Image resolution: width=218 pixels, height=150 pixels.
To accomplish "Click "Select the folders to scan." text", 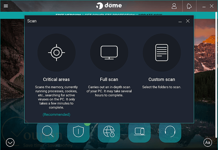I will (x=162, y=87).
